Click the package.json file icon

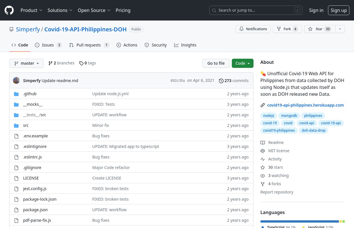pyautogui.click(x=16, y=210)
